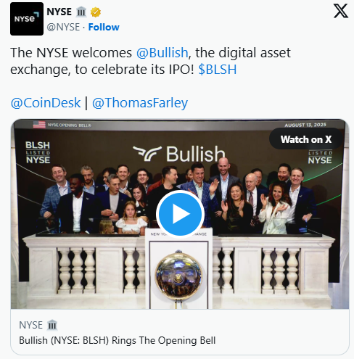Open the @CoinDesk mention
Image resolution: width=354 pixels, height=359 pixels.
coord(46,103)
